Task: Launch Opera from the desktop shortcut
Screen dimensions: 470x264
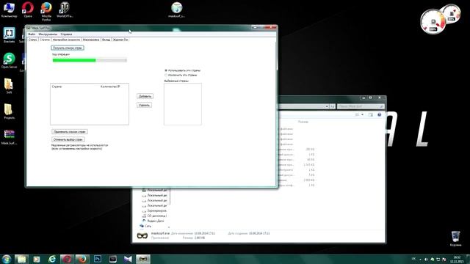Action: [28, 10]
